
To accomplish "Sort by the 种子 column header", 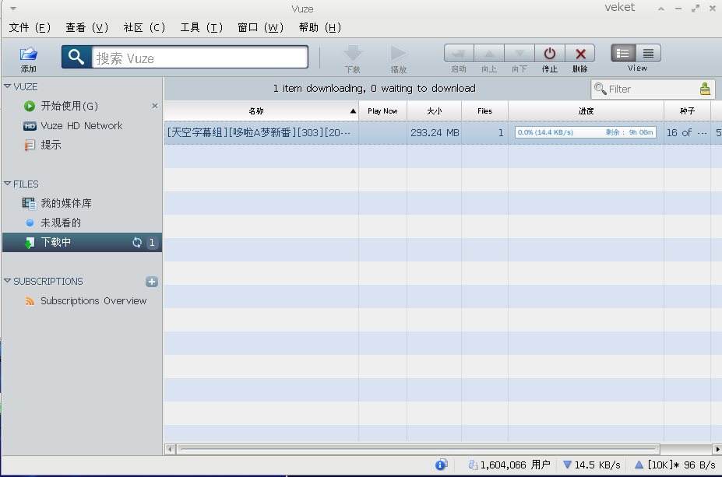I will tap(688, 110).
